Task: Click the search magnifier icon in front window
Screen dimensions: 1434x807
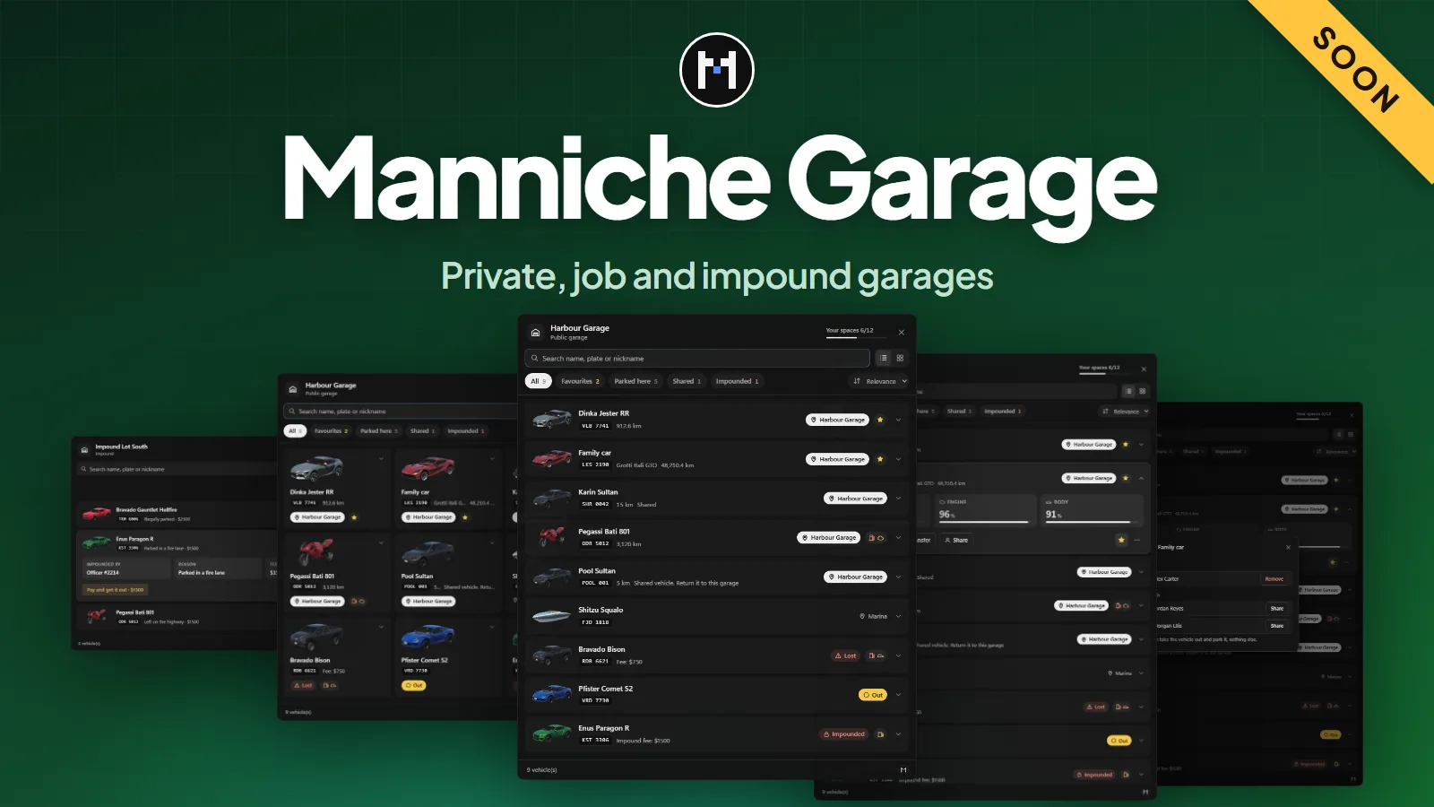Action: coord(535,359)
